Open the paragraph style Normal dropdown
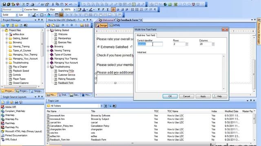Image resolution: width=261 pixels, height=146 pixels. point(21,10)
